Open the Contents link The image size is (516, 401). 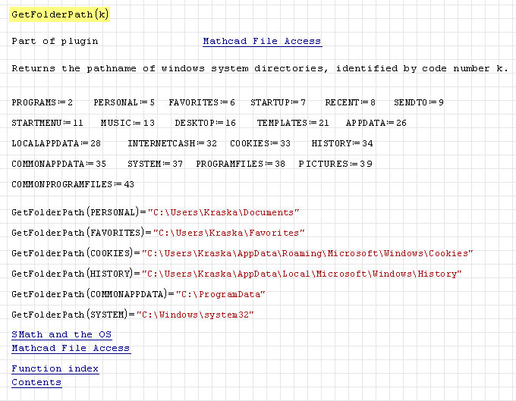tap(36, 382)
